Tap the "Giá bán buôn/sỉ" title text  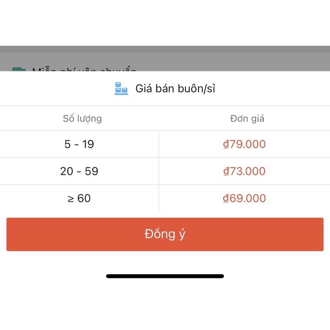pos(175,89)
